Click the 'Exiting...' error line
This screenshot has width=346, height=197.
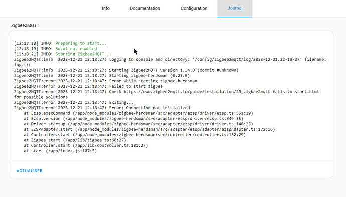tap(74, 102)
